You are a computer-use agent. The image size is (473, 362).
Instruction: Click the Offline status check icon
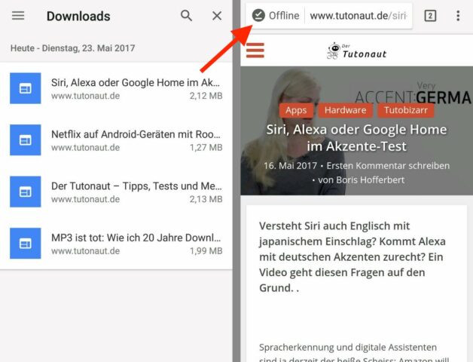[258, 16]
